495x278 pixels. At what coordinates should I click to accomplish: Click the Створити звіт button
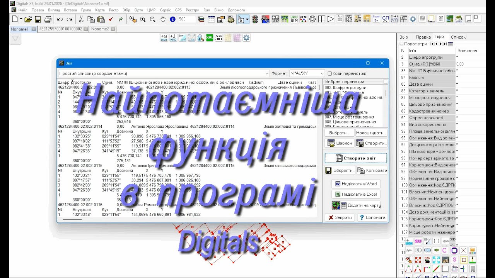(356, 158)
